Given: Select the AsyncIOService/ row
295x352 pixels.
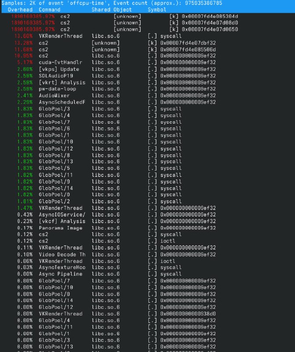Looking at the screenshot, I should click(61, 214).
